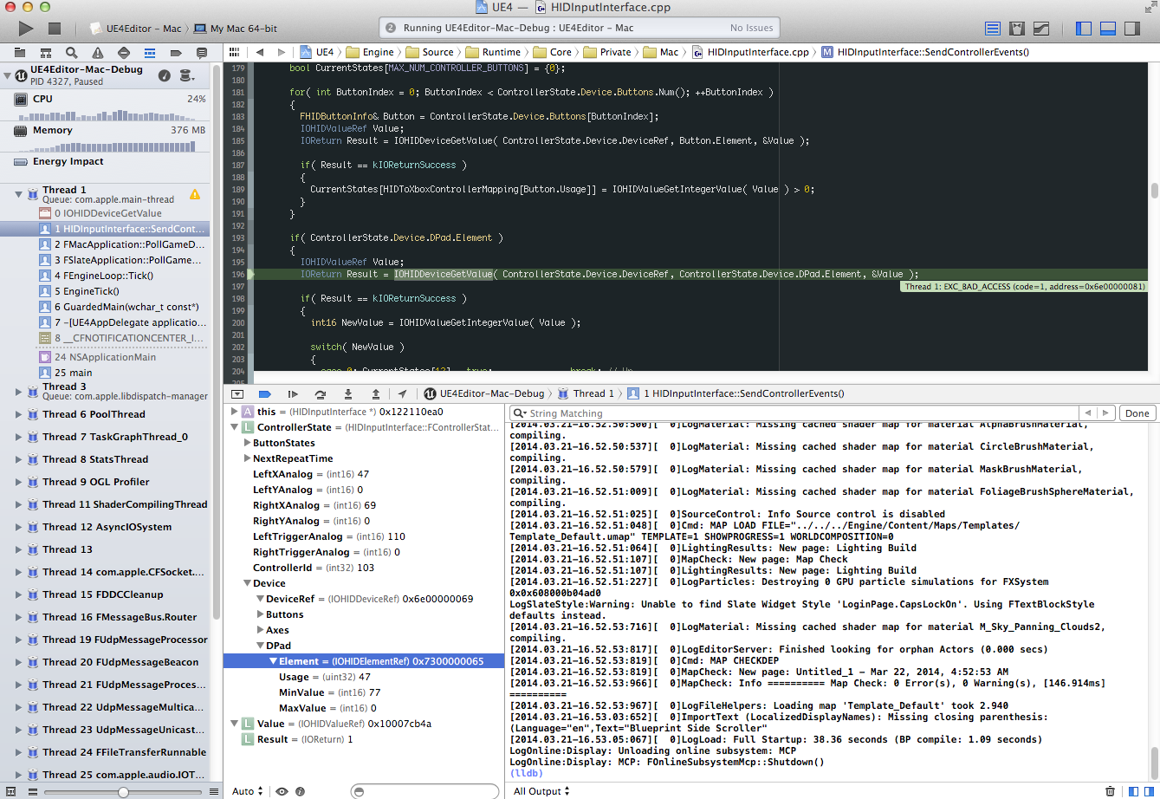Toggle the Debug area visibility
Image resolution: width=1160 pixels, height=799 pixels.
coord(1107,29)
